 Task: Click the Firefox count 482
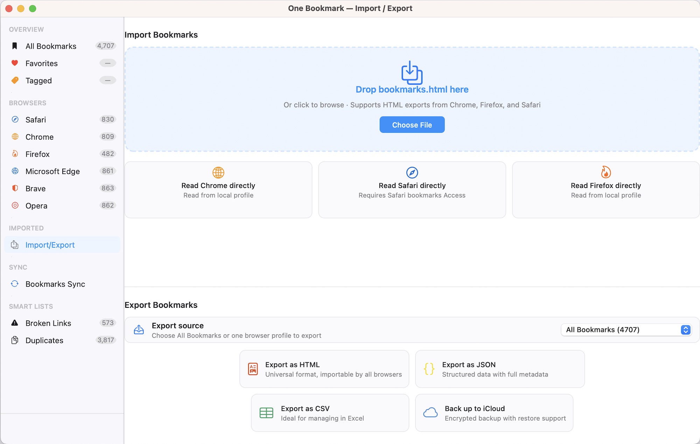pos(108,154)
